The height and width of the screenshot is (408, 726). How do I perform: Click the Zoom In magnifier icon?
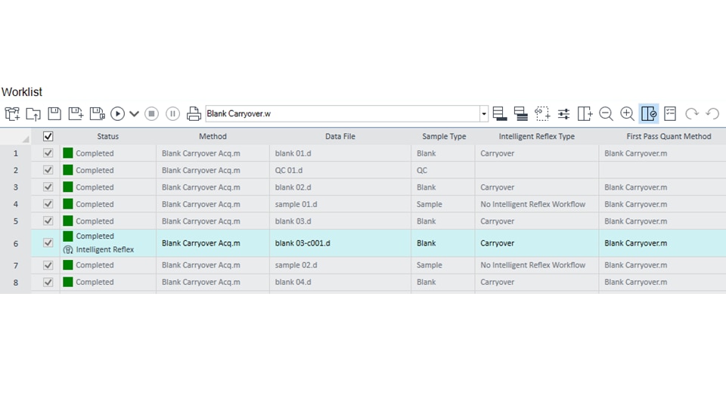coord(627,114)
